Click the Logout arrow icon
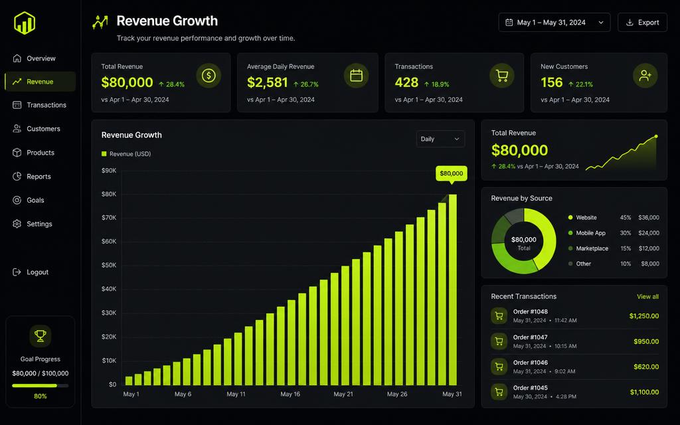 click(17, 272)
